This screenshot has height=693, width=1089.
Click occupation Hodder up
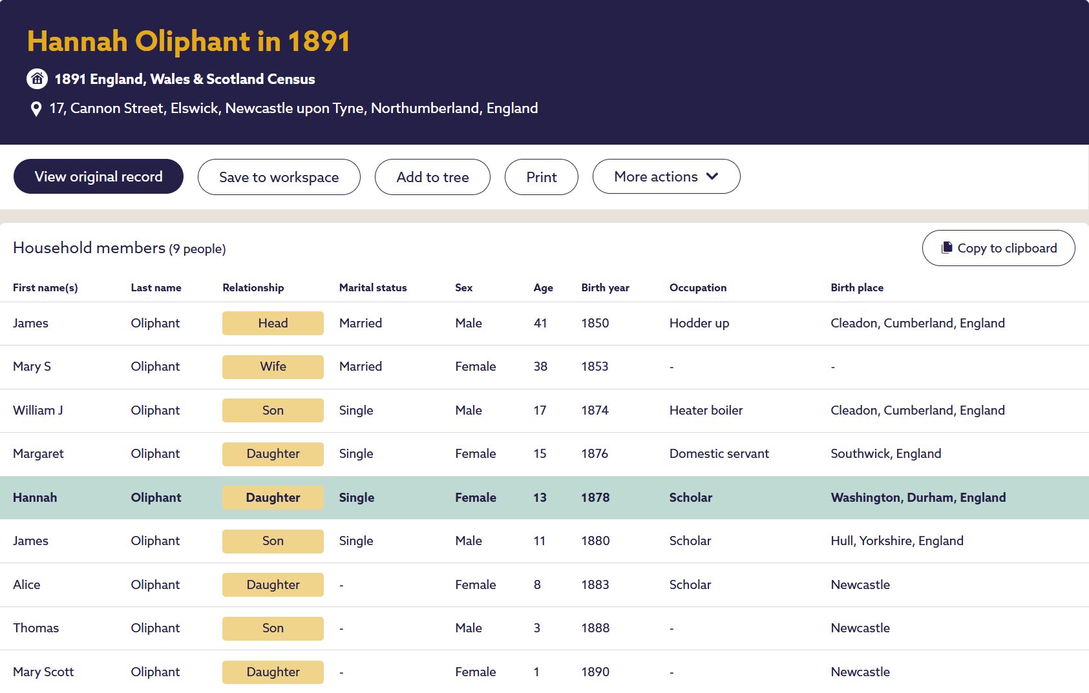coord(699,323)
